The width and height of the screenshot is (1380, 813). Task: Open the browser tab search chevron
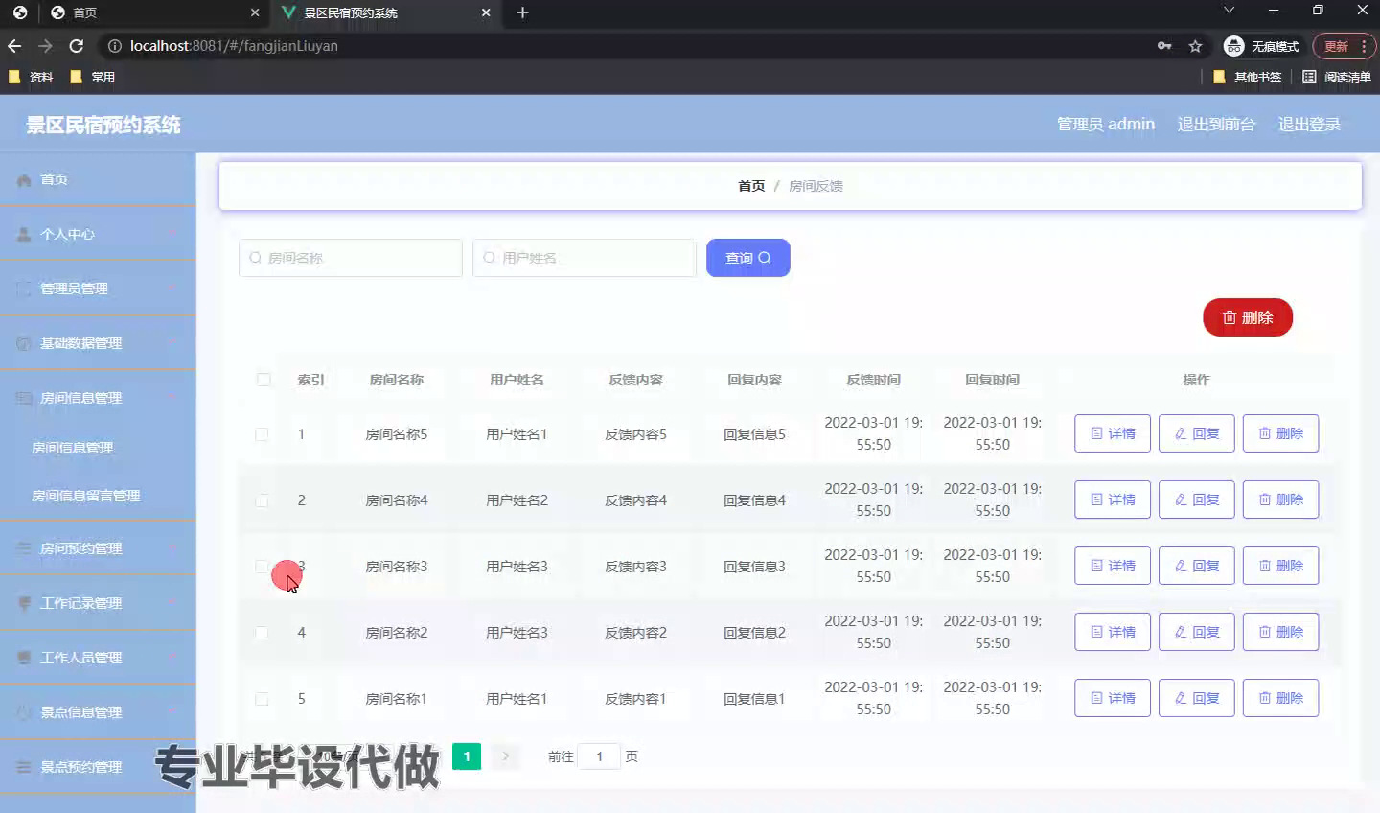[x=1230, y=10]
